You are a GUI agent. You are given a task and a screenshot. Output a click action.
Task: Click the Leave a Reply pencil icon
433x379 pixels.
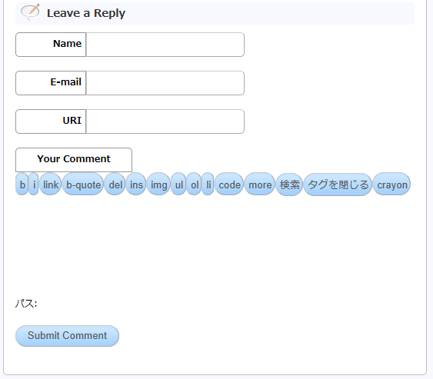(30, 12)
